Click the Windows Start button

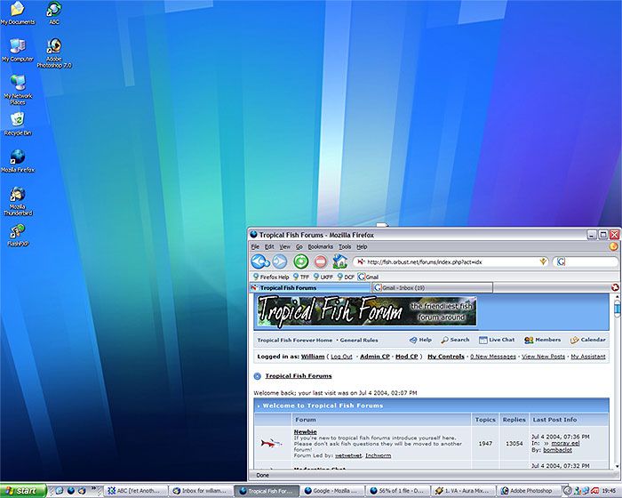(x=23, y=491)
